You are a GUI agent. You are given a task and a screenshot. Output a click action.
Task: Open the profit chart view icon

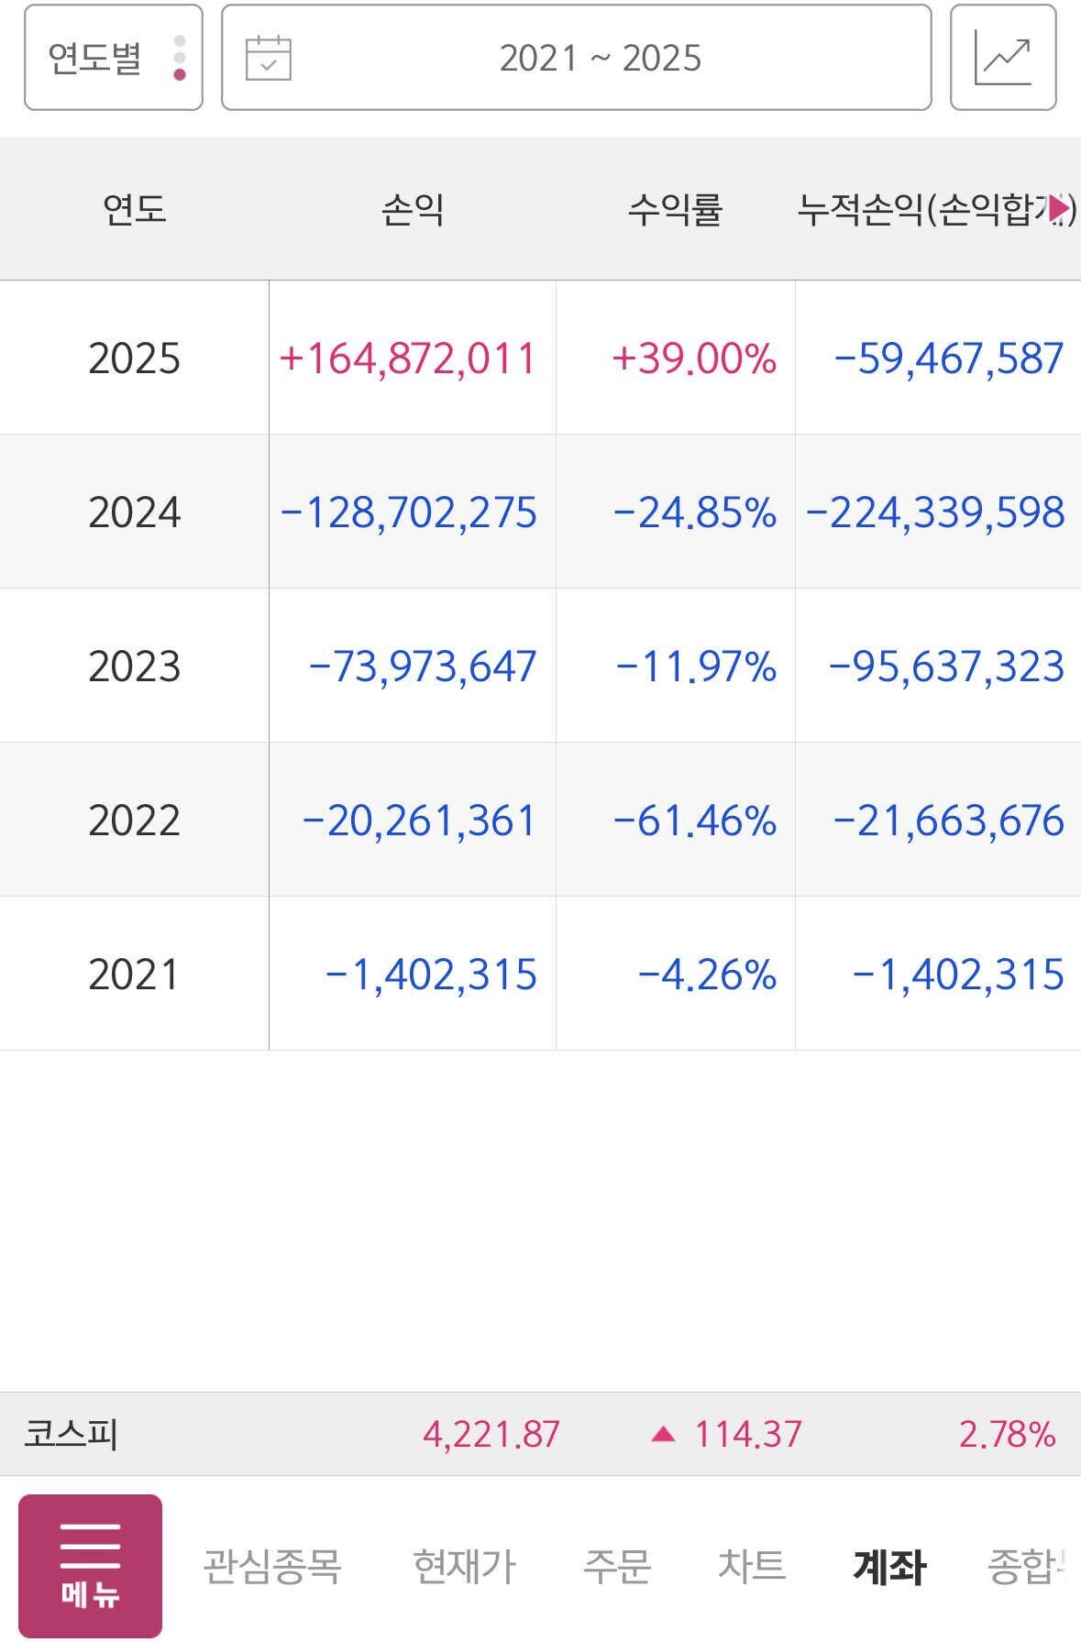pyautogui.click(x=1002, y=58)
